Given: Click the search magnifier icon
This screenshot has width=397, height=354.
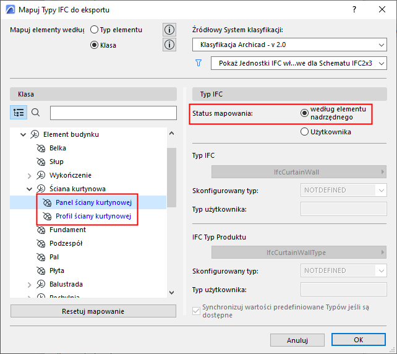Looking at the screenshot, I should coord(36,112).
